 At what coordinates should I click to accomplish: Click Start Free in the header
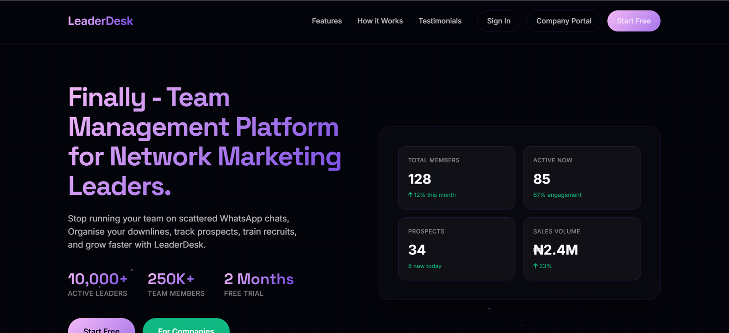tap(634, 21)
